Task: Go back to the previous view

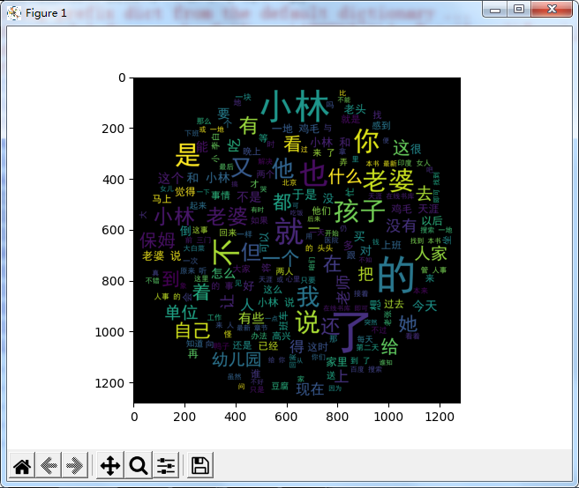Action: tap(49, 466)
